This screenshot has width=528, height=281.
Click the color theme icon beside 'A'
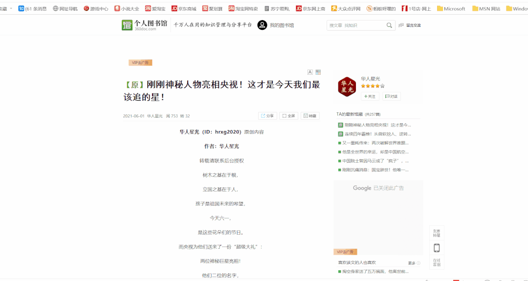tap(318, 72)
